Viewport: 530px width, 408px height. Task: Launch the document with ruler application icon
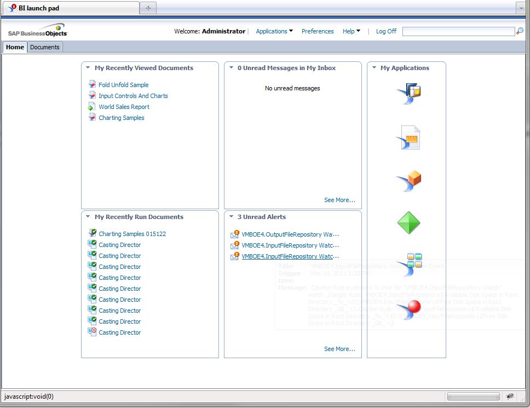click(408, 137)
